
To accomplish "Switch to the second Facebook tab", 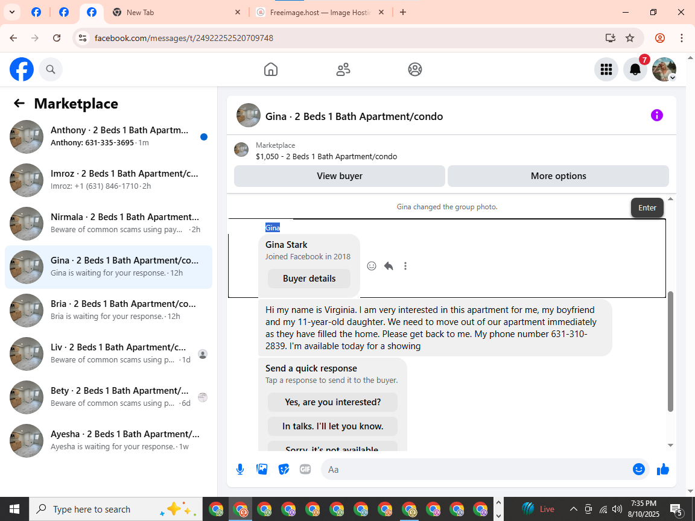I will tap(64, 13).
